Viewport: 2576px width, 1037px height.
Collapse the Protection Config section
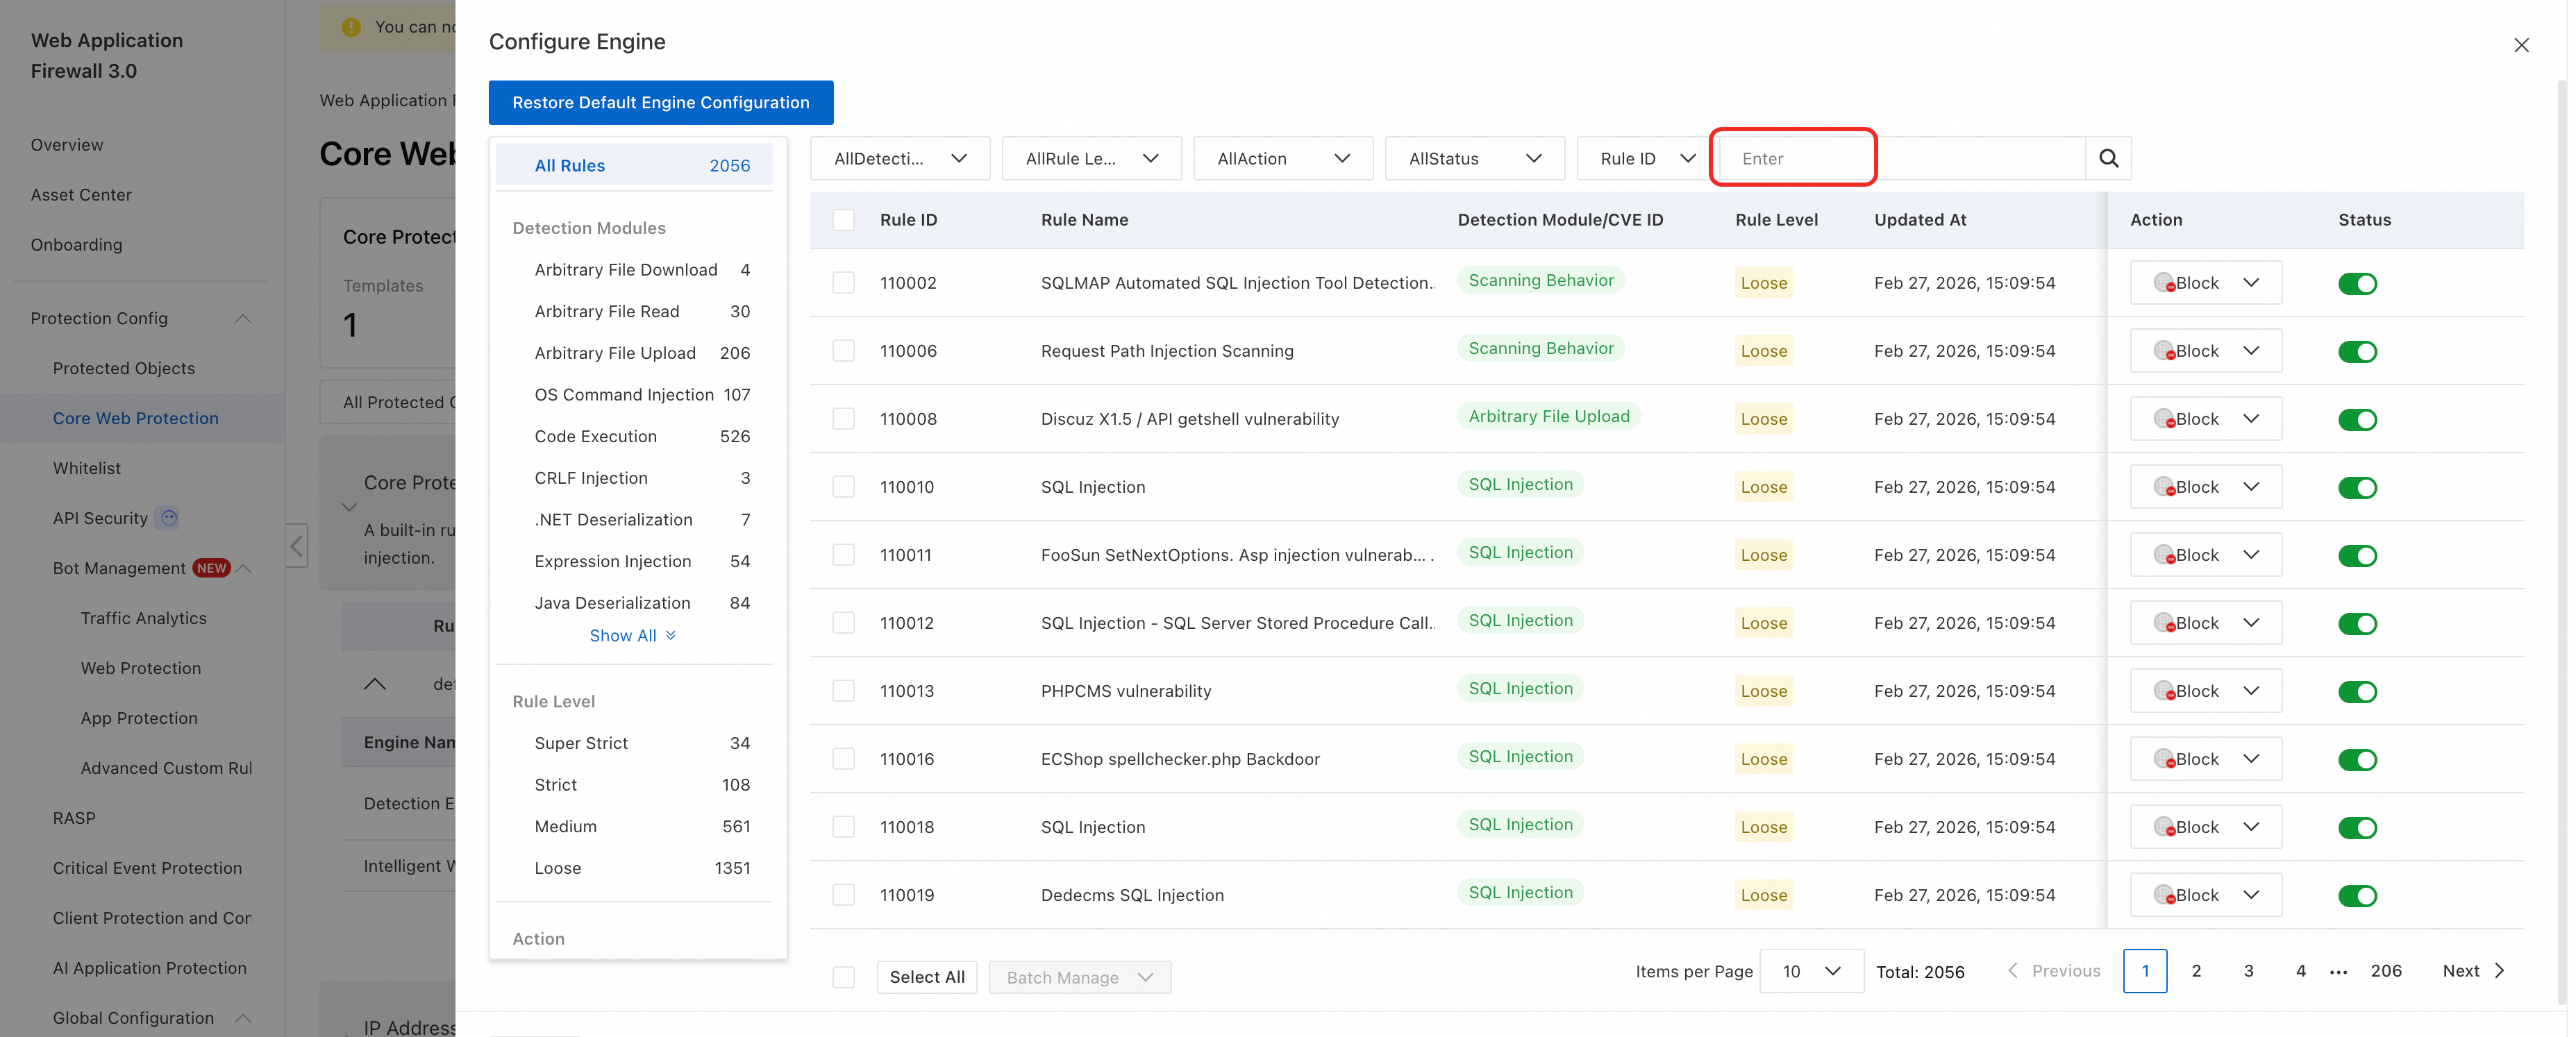(x=242, y=318)
